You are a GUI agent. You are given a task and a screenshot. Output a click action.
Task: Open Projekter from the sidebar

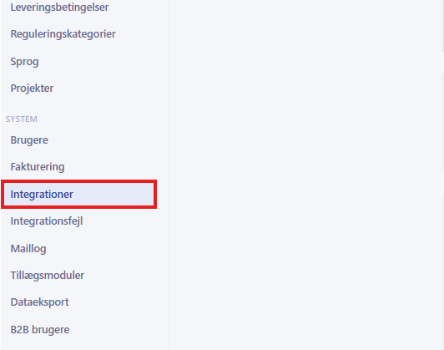pos(32,89)
